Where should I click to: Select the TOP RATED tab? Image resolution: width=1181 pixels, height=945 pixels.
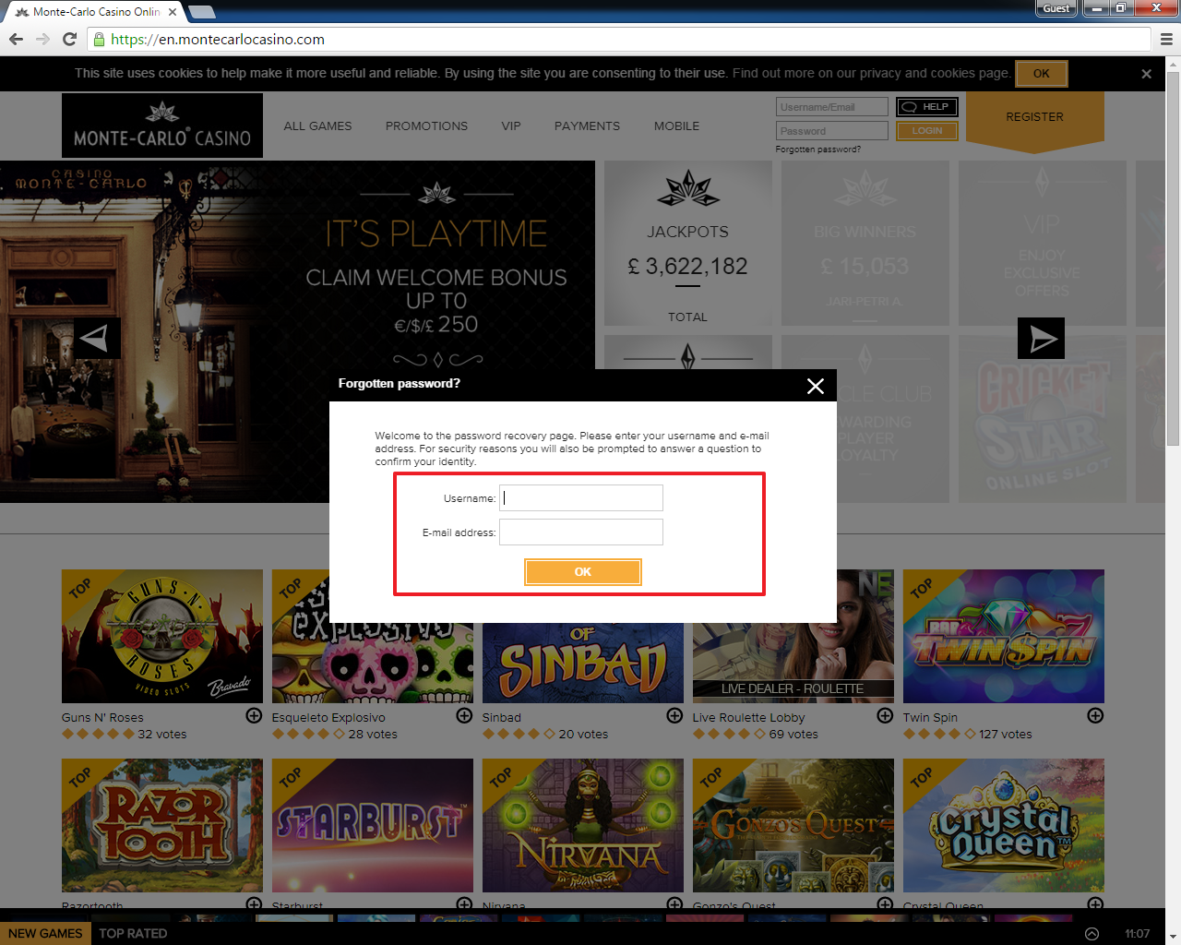pos(133,933)
